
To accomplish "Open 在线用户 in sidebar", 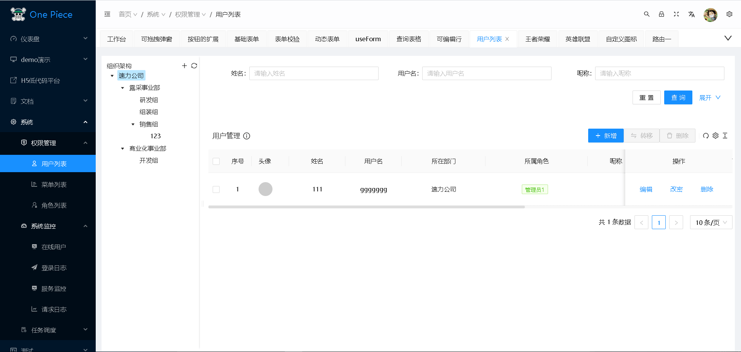I will coord(48,247).
